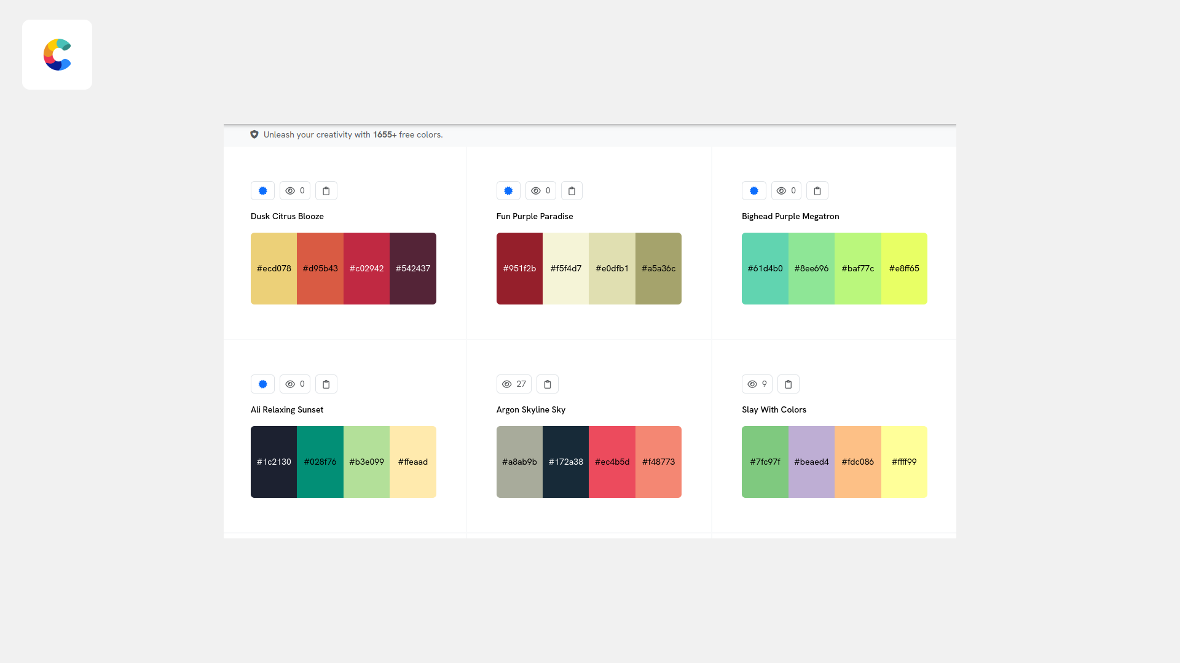
Task: Open the colorful C logo home icon
Action: click(x=57, y=55)
